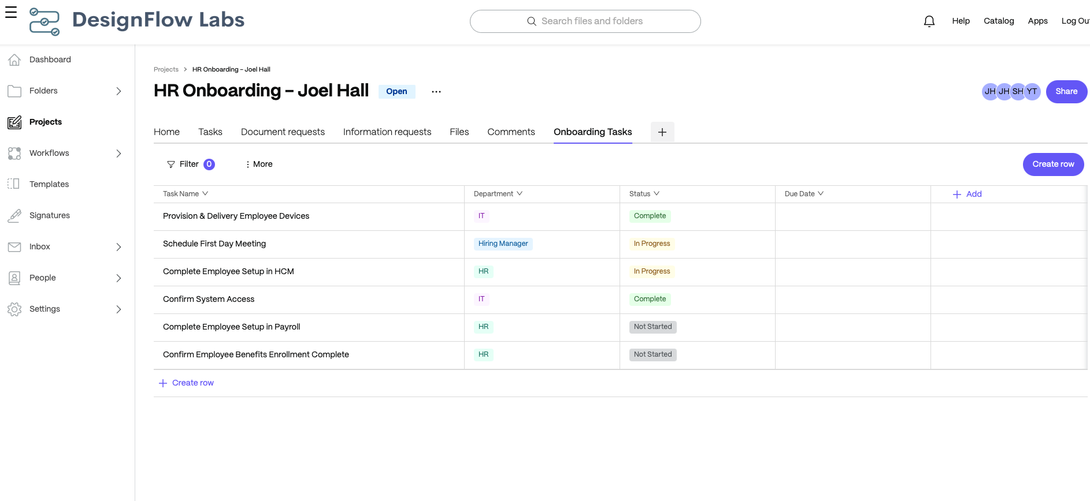The height and width of the screenshot is (501, 1090).
Task: Click the notification bell icon
Action: click(x=929, y=21)
